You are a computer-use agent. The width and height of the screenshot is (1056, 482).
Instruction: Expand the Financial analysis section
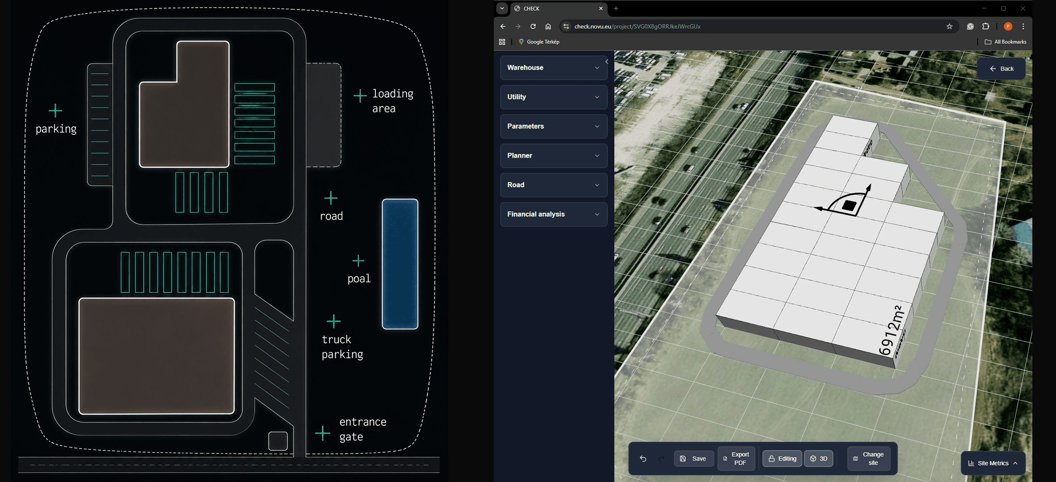(554, 214)
